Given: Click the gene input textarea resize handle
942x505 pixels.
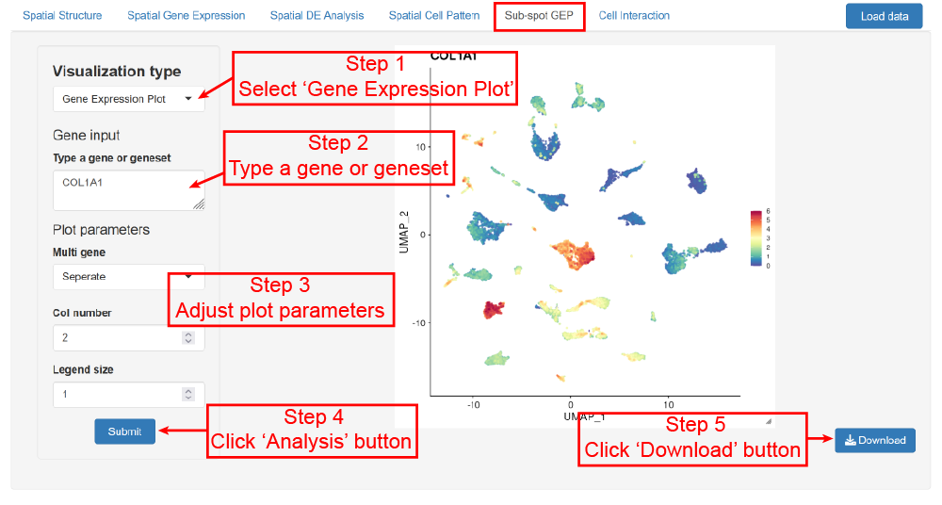Looking at the screenshot, I should coord(199,204).
